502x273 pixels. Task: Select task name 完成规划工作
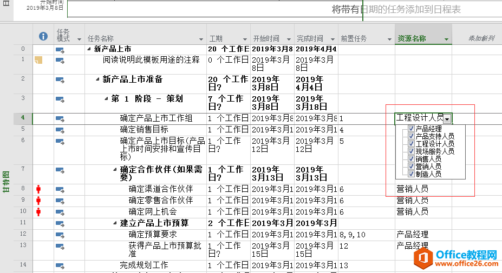point(144,265)
